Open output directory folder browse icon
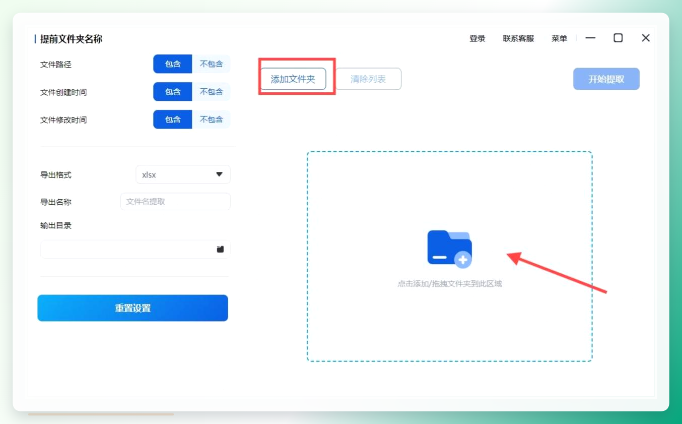 (220, 249)
